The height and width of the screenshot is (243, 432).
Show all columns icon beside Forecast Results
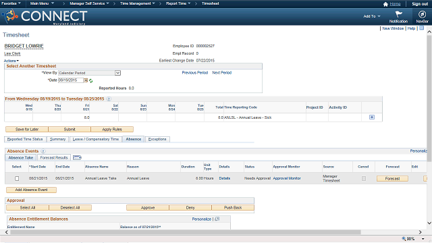[77, 157]
